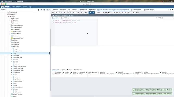Click the Stop query square icon

(x=106, y=13)
